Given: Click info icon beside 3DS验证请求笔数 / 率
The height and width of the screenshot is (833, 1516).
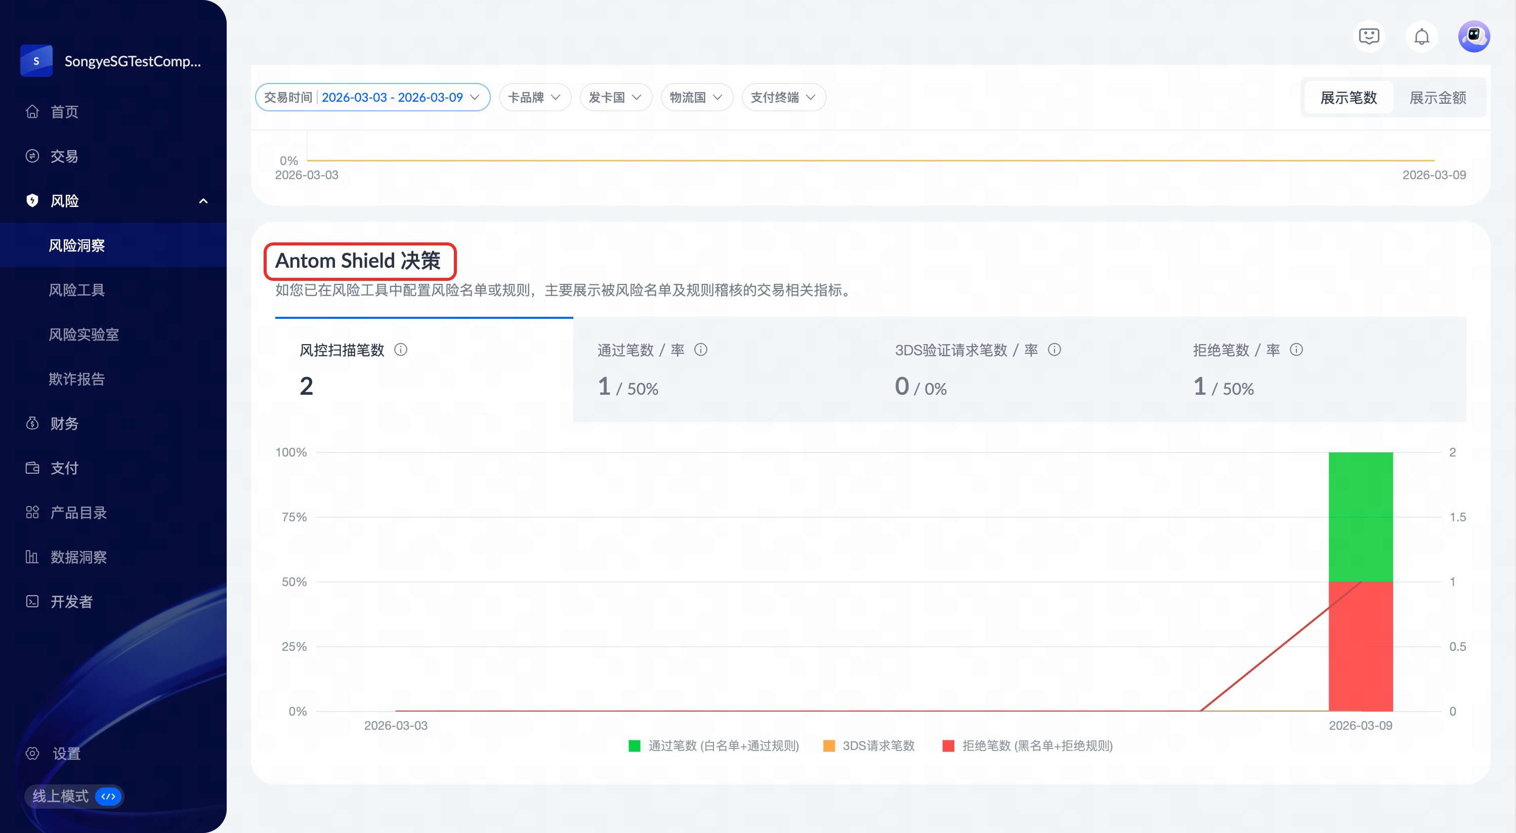Looking at the screenshot, I should click(x=1054, y=350).
